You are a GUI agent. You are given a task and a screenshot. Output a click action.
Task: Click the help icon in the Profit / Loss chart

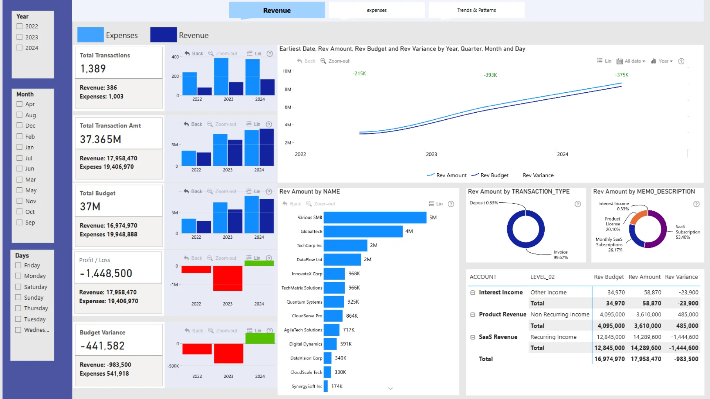(269, 258)
